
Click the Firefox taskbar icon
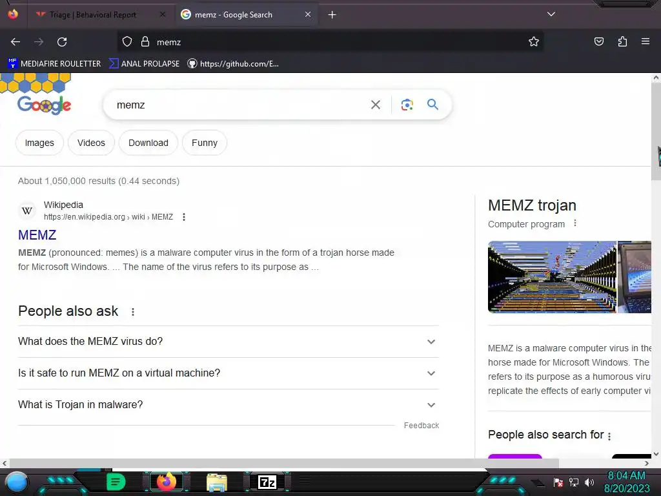coord(166,482)
